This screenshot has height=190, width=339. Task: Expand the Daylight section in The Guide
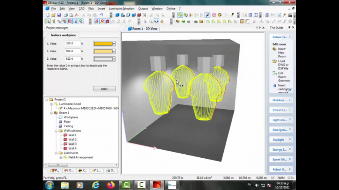coord(290,140)
